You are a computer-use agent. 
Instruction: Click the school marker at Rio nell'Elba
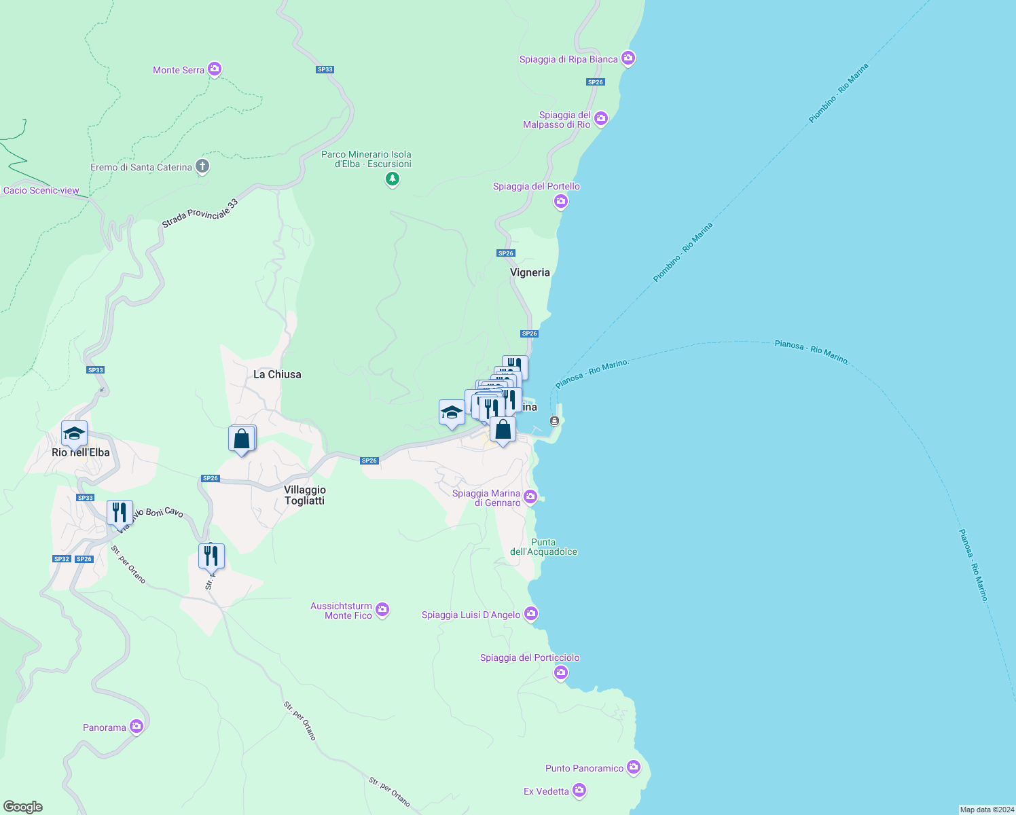coord(74,434)
